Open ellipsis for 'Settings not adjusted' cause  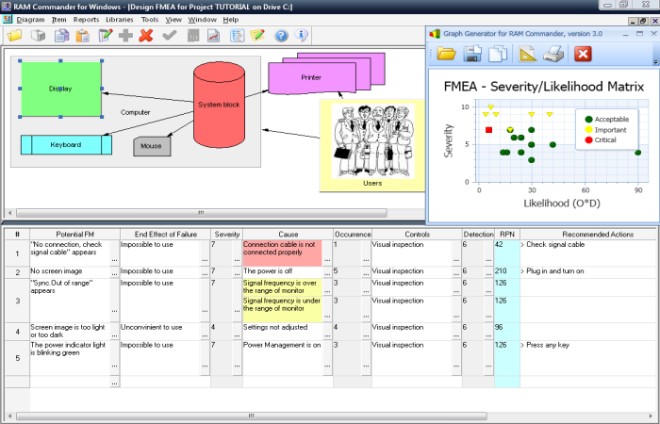click(327, 335)
